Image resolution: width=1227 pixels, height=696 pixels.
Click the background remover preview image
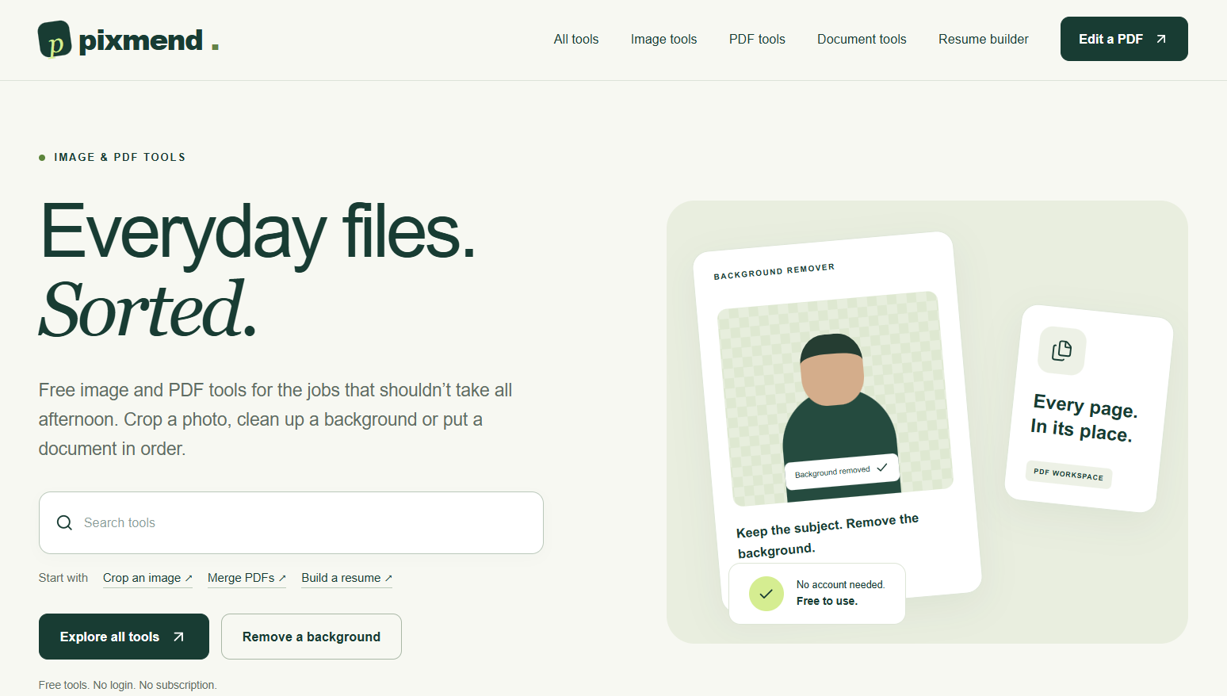pyautogui.click(x=835, y=399)
